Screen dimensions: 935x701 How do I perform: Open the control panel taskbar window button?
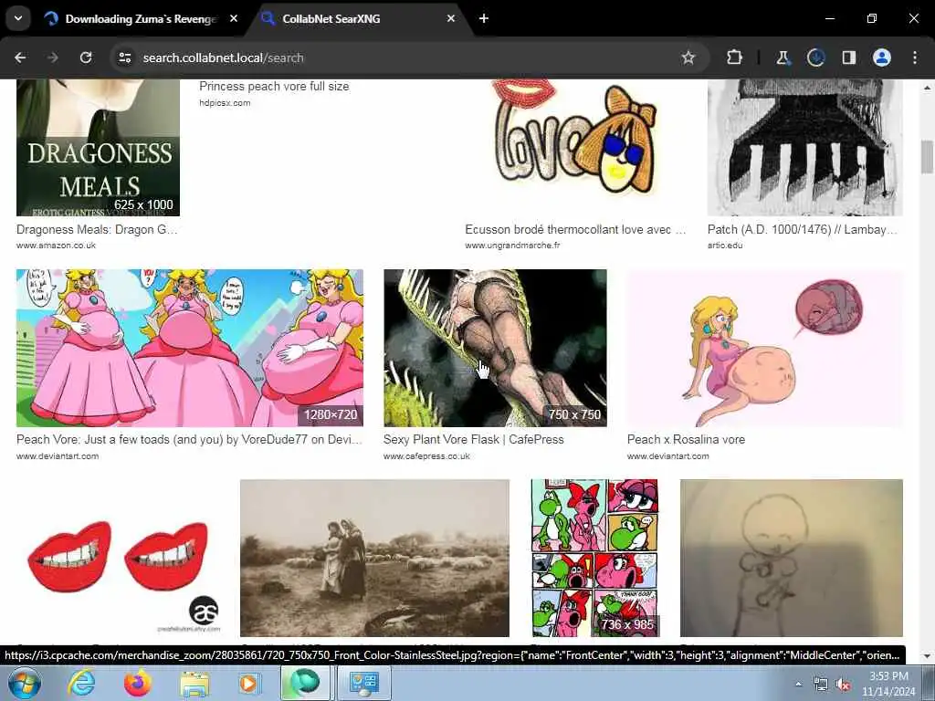click(x=364, y=683)
